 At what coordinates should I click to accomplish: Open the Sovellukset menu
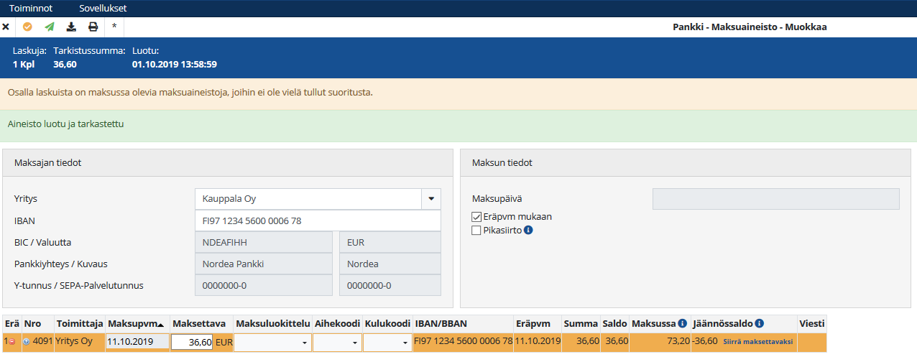point(103,9)
